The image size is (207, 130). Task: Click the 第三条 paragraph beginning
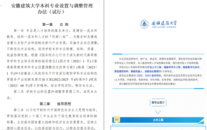pyautogui.click(x=19, y=110)
